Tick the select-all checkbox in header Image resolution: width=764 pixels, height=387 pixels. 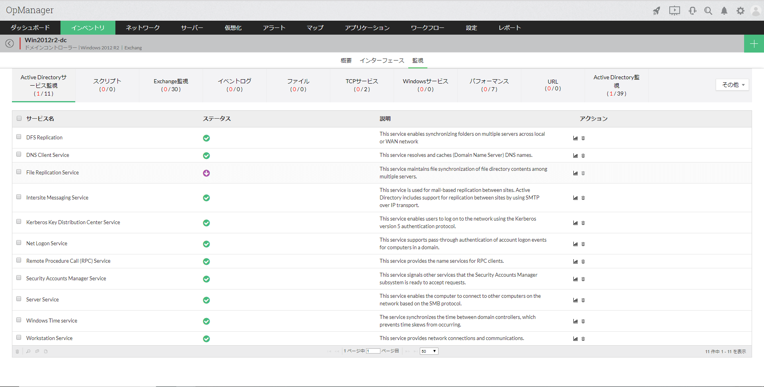pyautogui.click(x=19, y=118)
